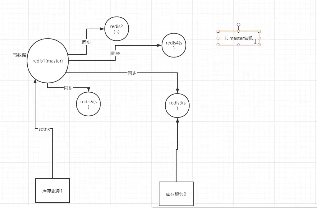This screenshot has width=317, height=208.
Task: Click the bottom-middle resize handle of the master宕机 box
Action: [x=238, y=45]
